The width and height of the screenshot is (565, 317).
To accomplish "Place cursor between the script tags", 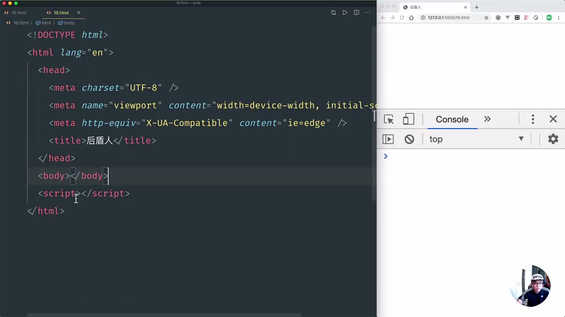I will (x=81, y=193).
